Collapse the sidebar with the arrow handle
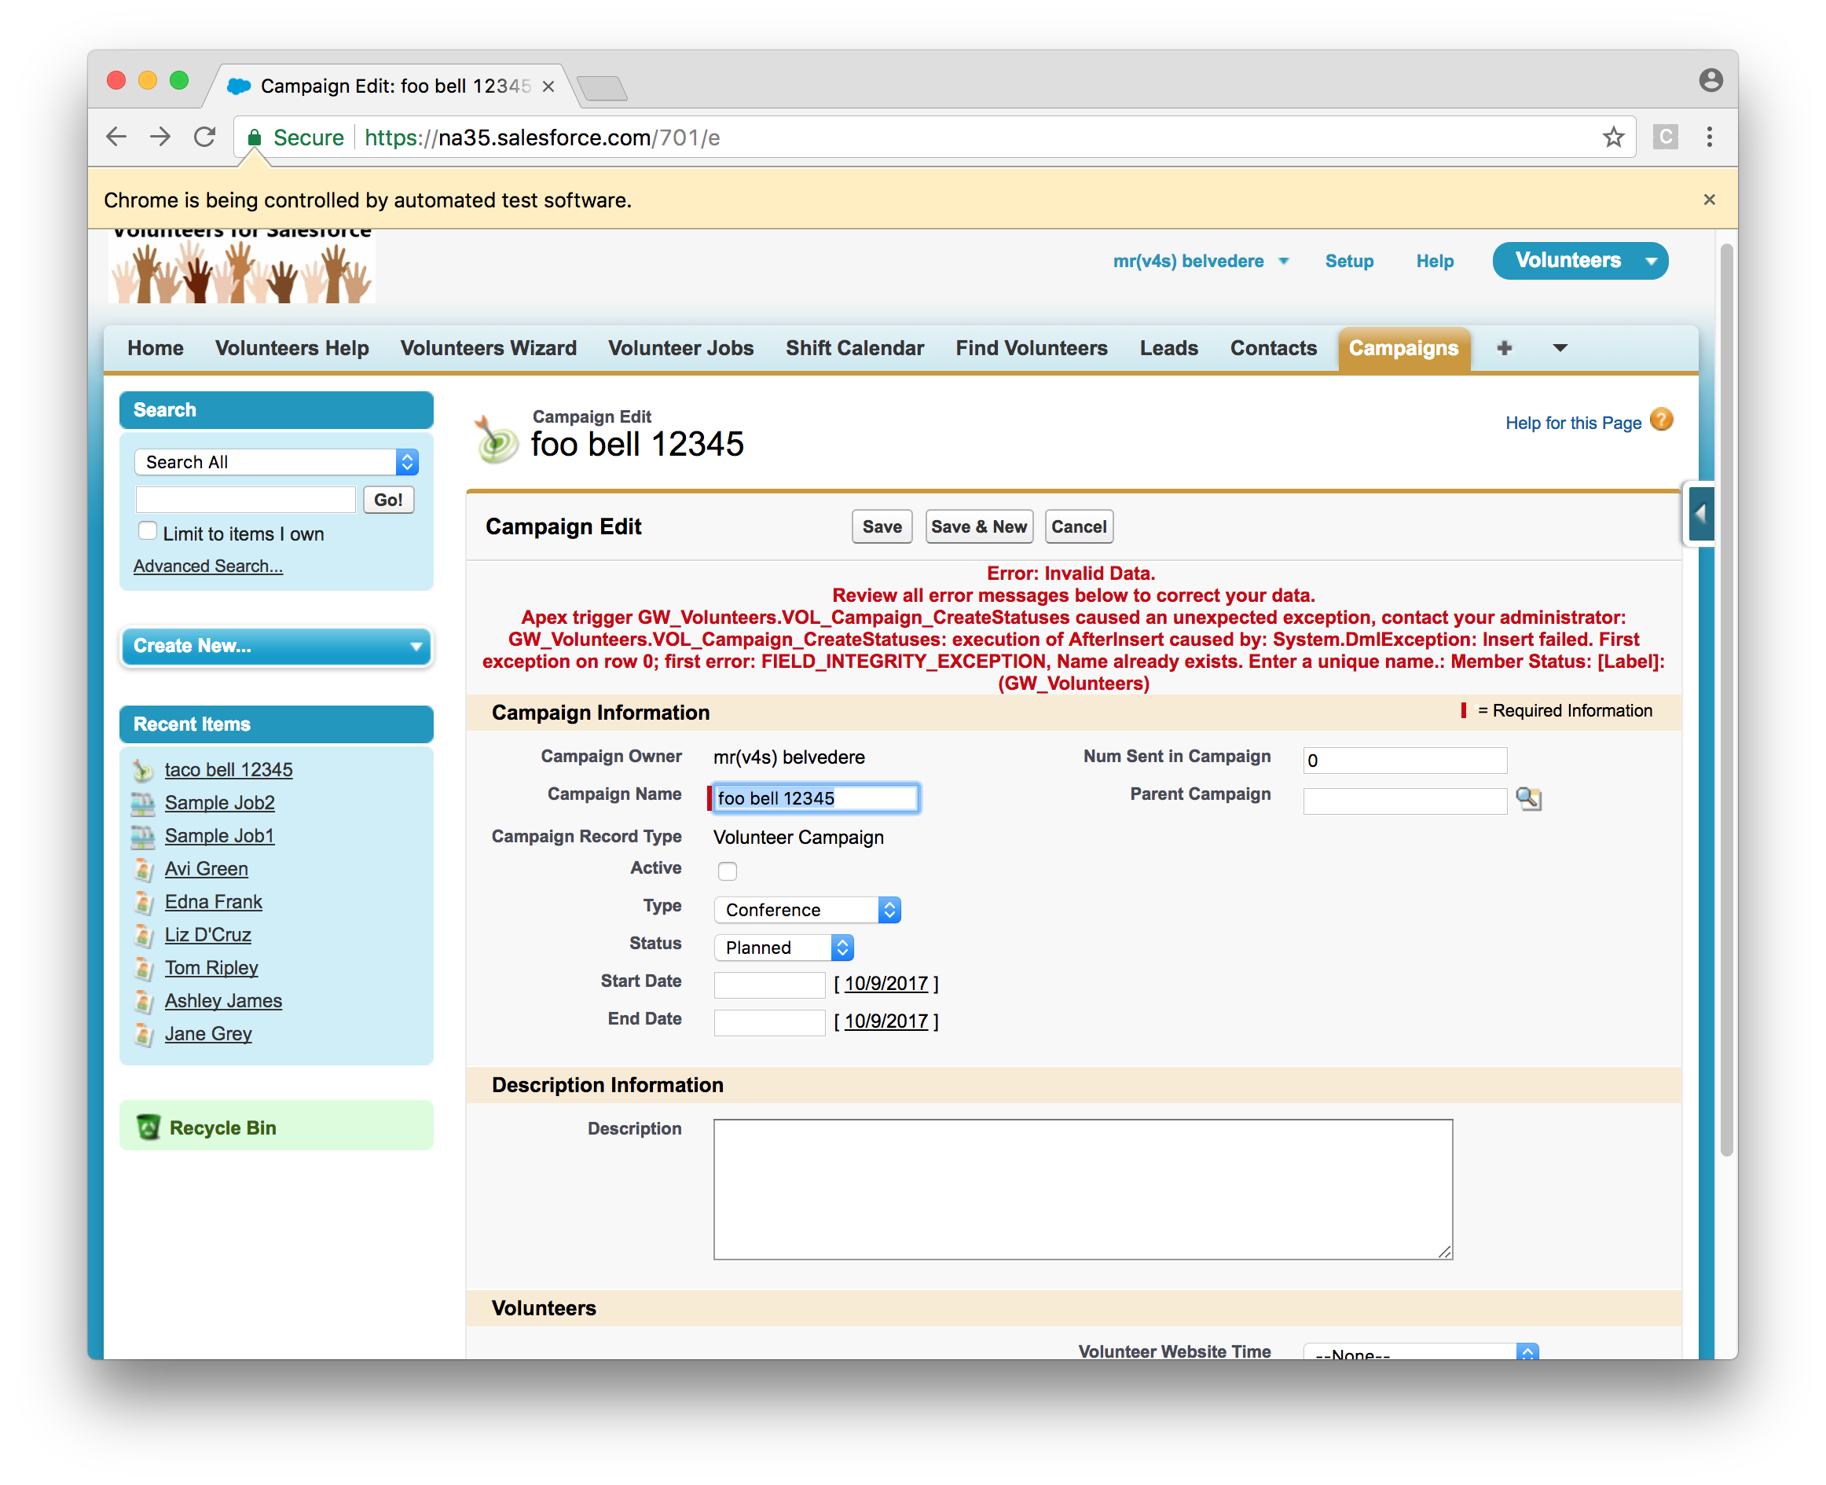 (1700, 513)
